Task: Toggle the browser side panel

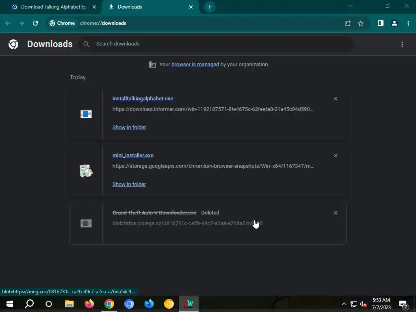Action: point(380,23)
